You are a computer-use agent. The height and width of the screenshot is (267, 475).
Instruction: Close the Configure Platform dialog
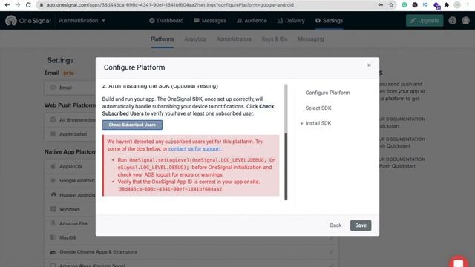coord(369,65)
